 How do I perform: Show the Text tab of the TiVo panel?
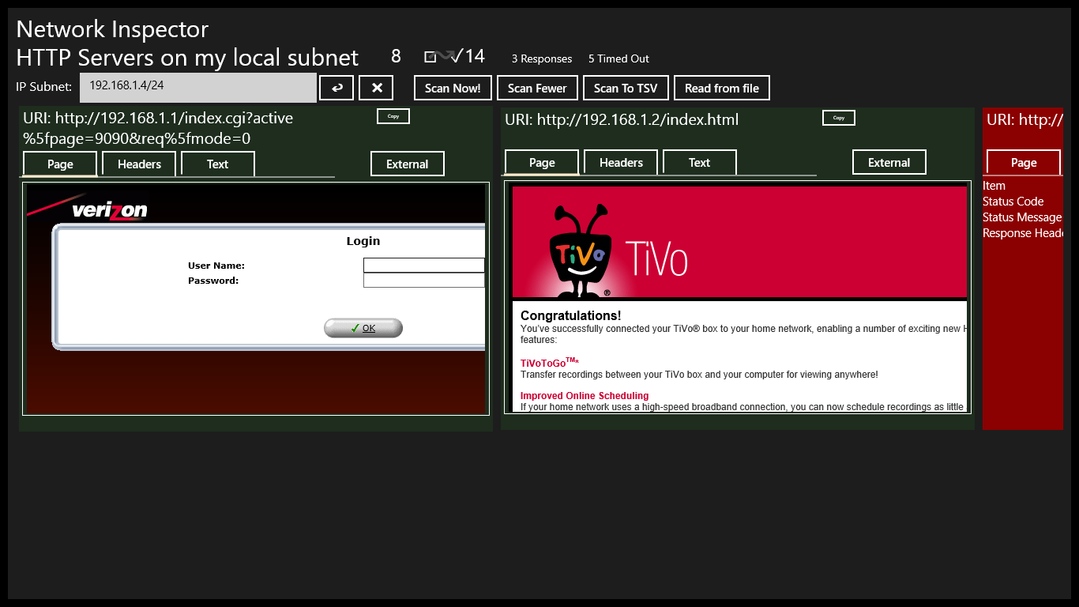pyautogui.click(x=700, y=163)
